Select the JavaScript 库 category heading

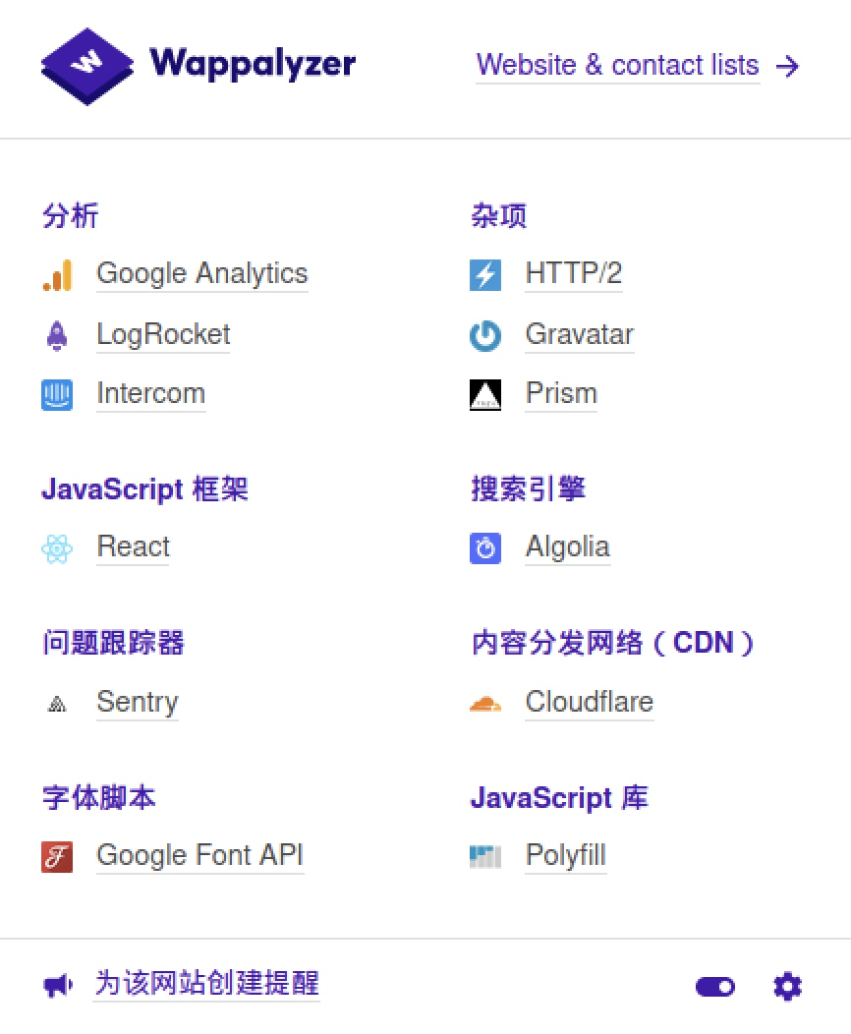pos(559,798)
